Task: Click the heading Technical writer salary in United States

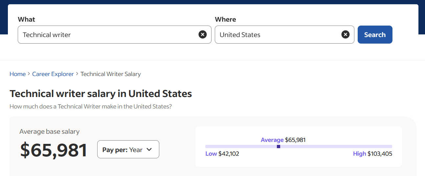Action: click(x=101, y=94)
